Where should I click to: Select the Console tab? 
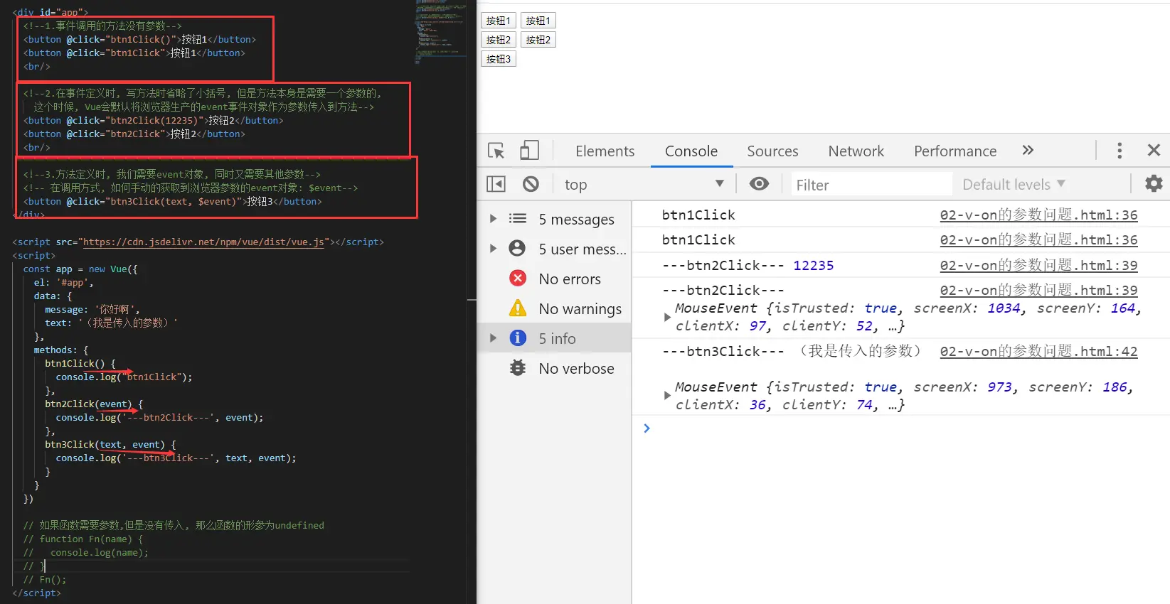click(x=691, y=151)
